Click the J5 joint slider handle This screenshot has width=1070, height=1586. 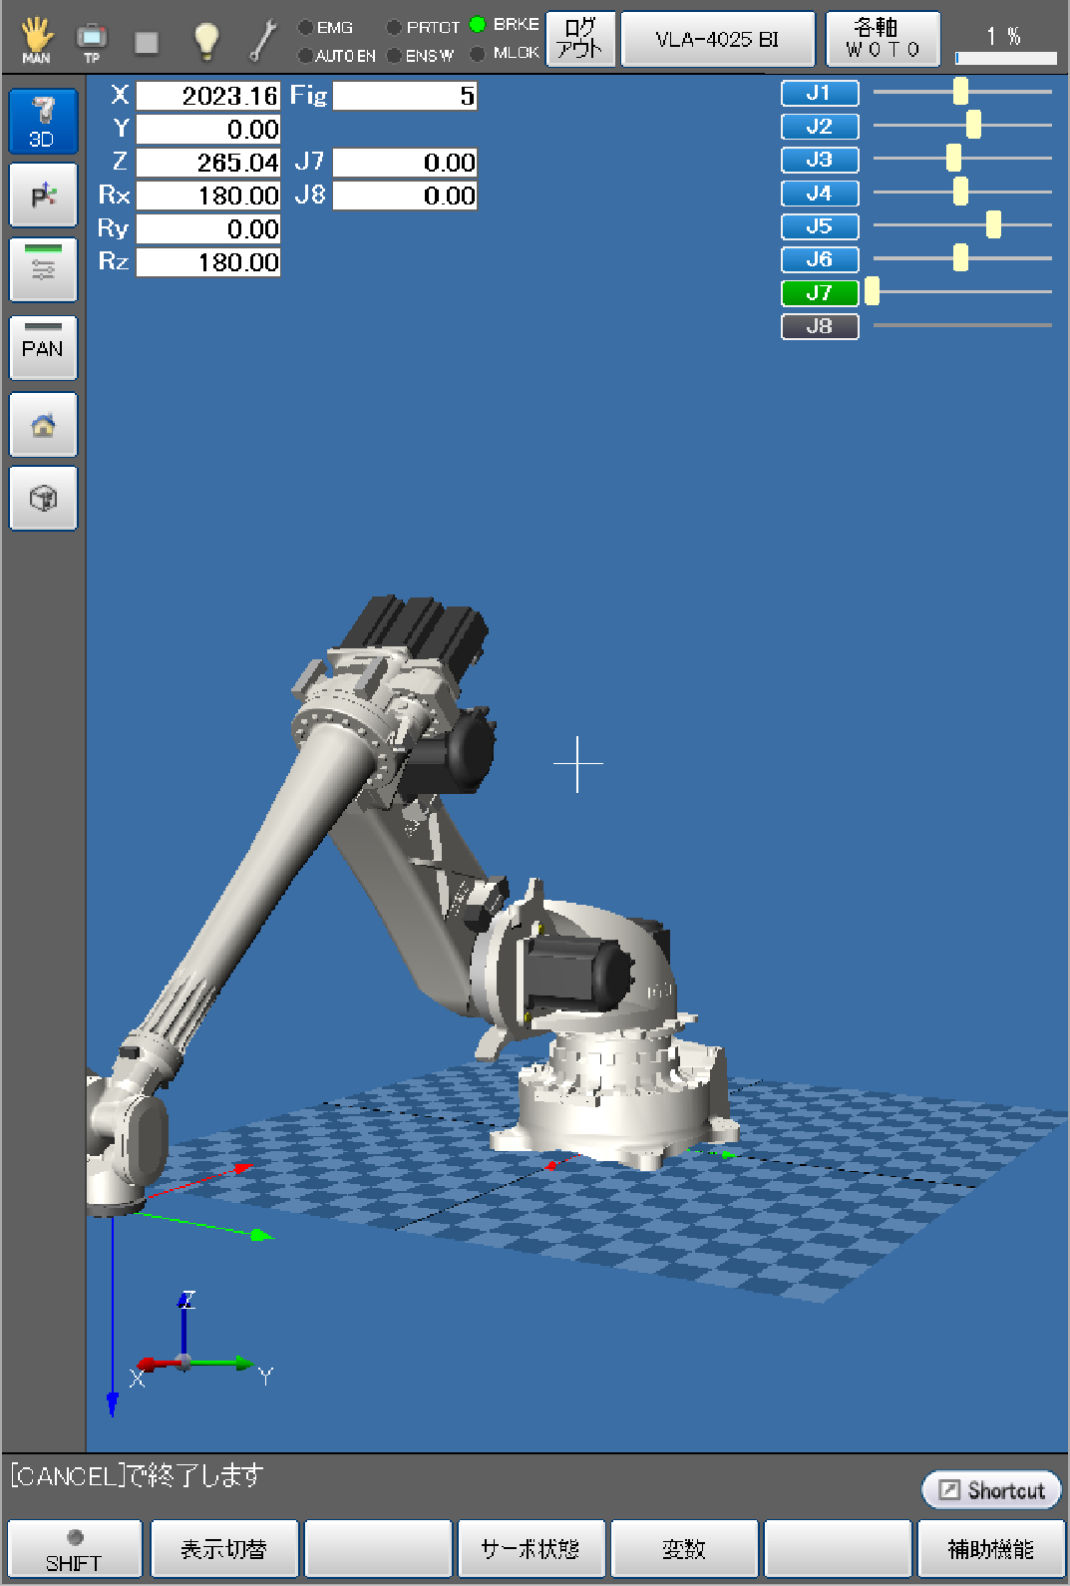tap(993, 225)
